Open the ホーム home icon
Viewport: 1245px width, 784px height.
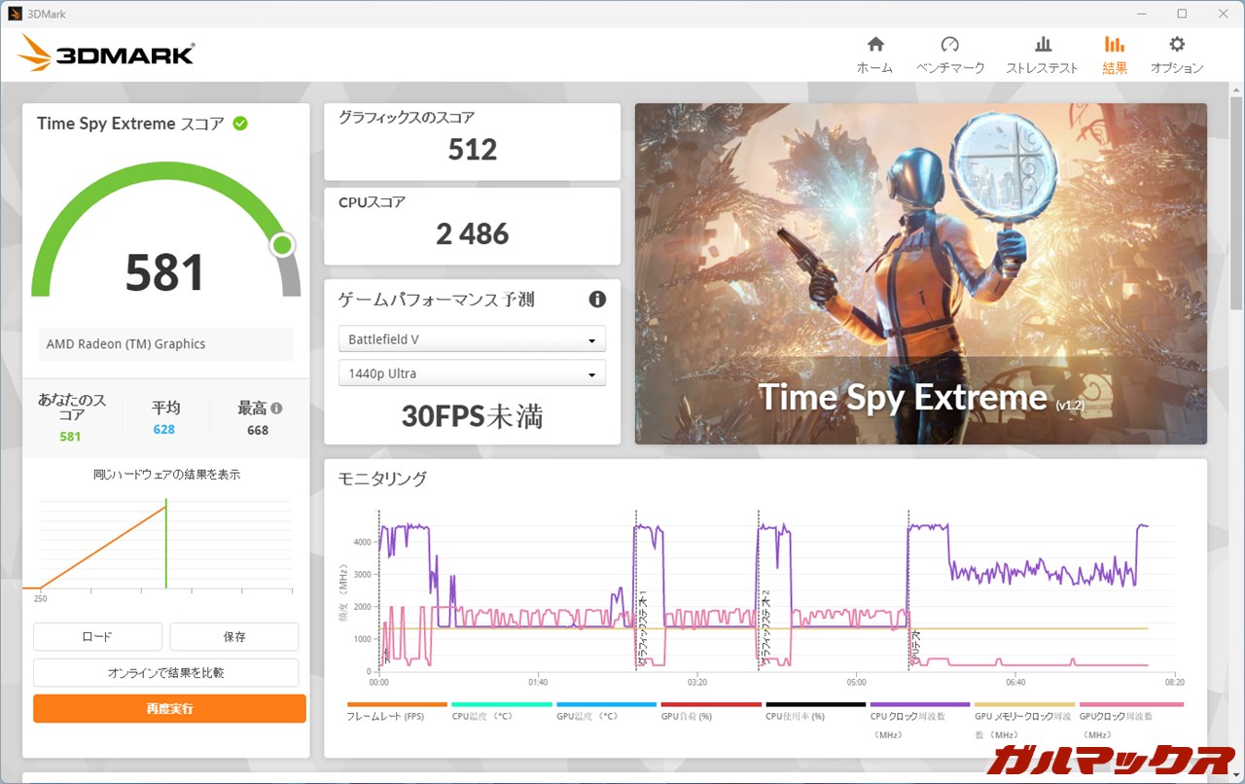874,45
